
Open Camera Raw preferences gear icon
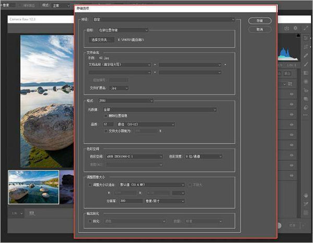point(295,28)
